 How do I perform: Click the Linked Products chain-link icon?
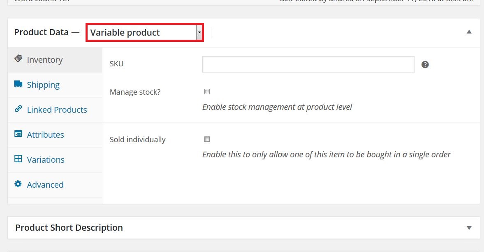pos(18,109)
